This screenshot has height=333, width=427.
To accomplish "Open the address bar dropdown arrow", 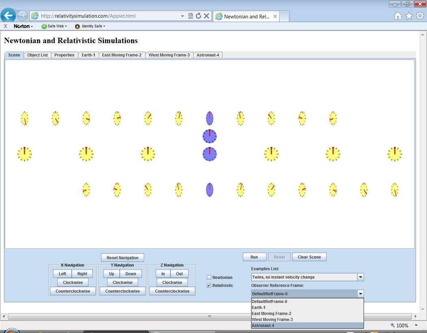I will click(x=182, y=16).
